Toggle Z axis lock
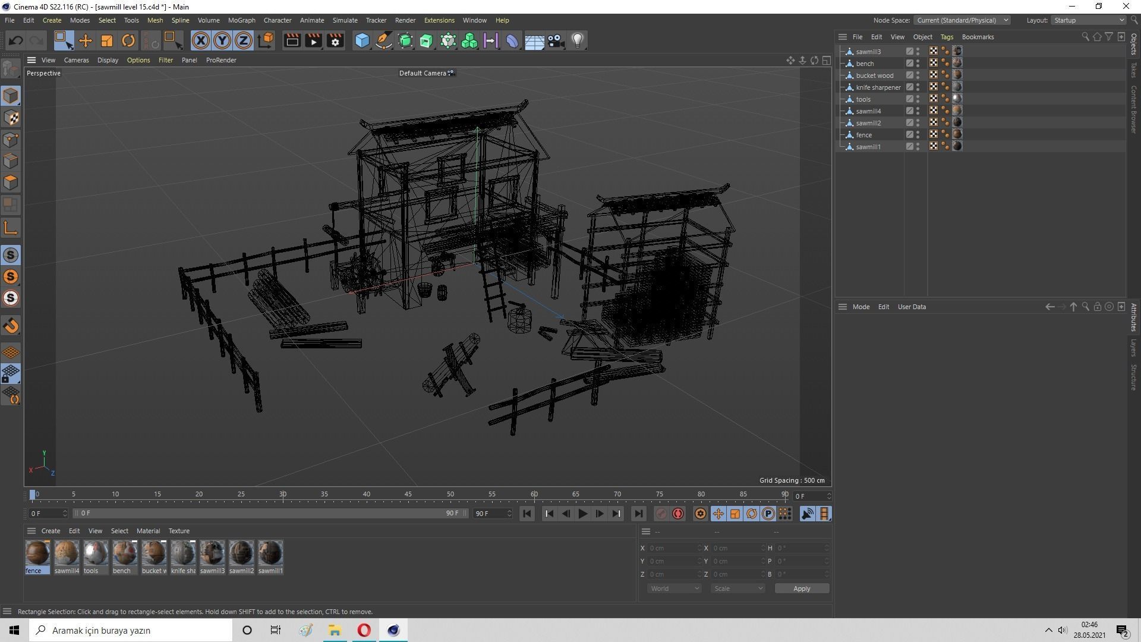The width and height of the screenshot is (1141, 642). [244, 40]
